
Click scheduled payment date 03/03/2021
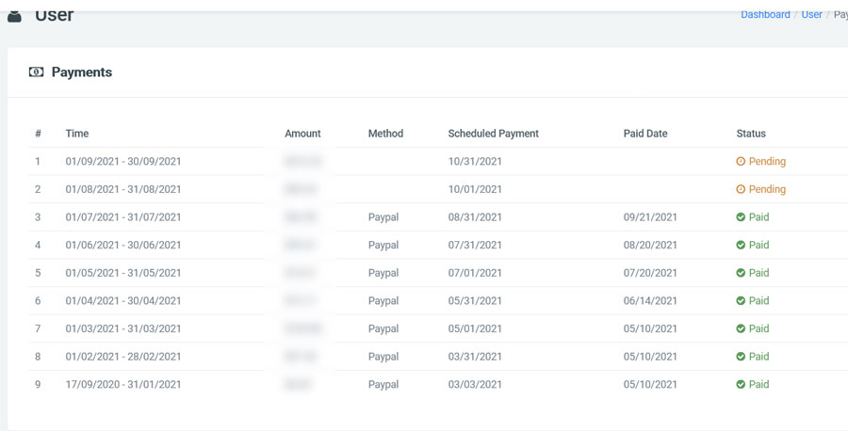point(475,385)
